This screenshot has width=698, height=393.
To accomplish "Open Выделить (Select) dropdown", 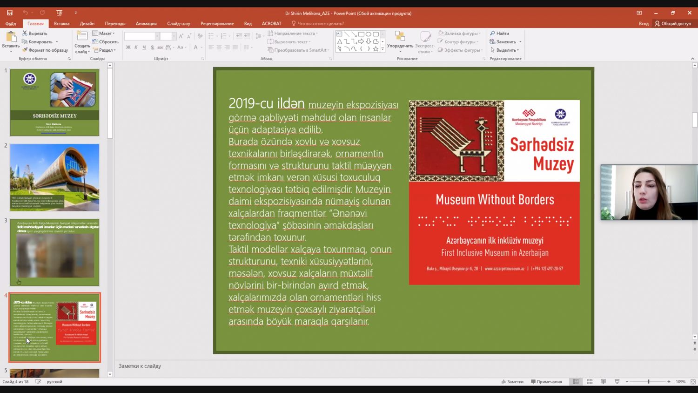I will tap(504, 50).
